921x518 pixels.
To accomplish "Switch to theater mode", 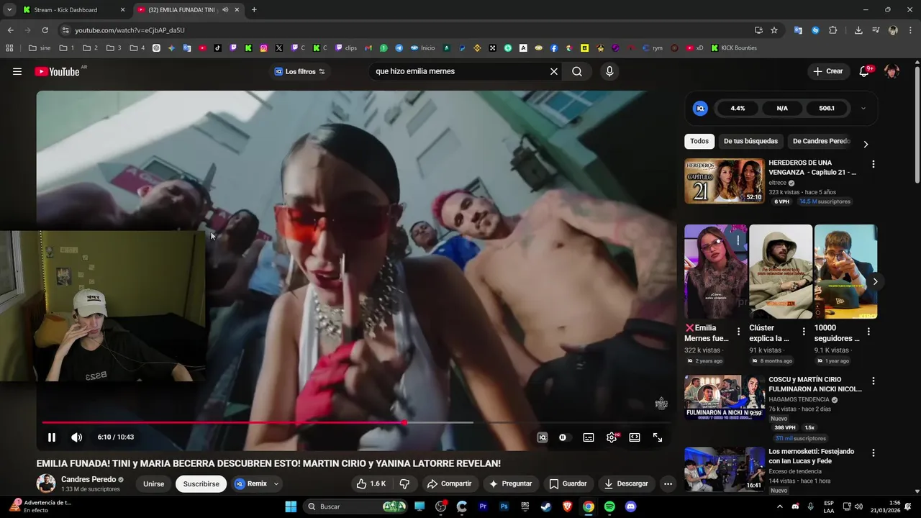I will click(x=635, y=437).
